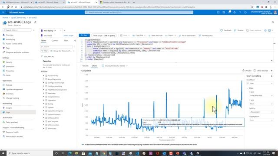This screenshot has height=156, width=278.
Task: Click Type here to search box
Action: [30, 153]
